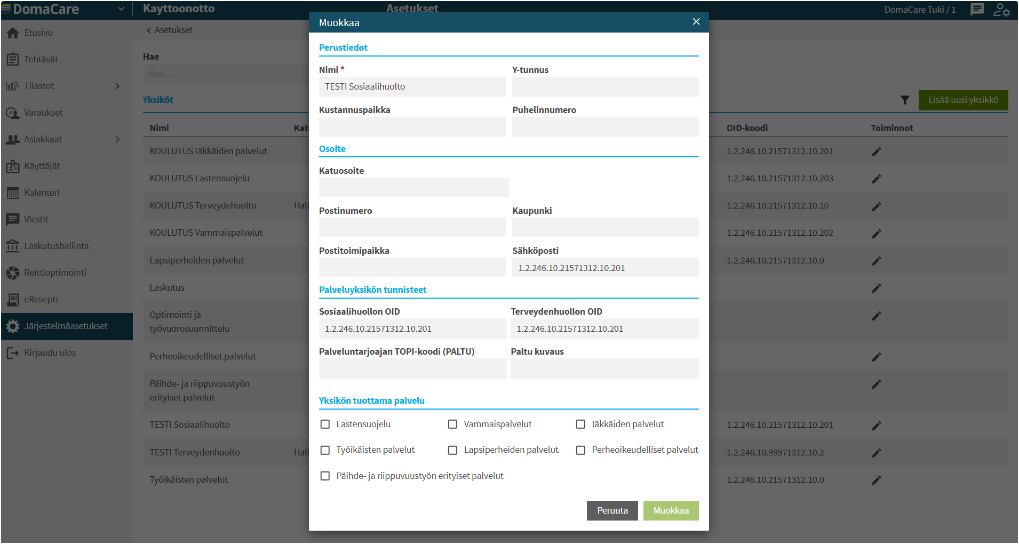Click the Reittioptimointi sidebar icon
The image size is (1019, 544).
point(13,273)
